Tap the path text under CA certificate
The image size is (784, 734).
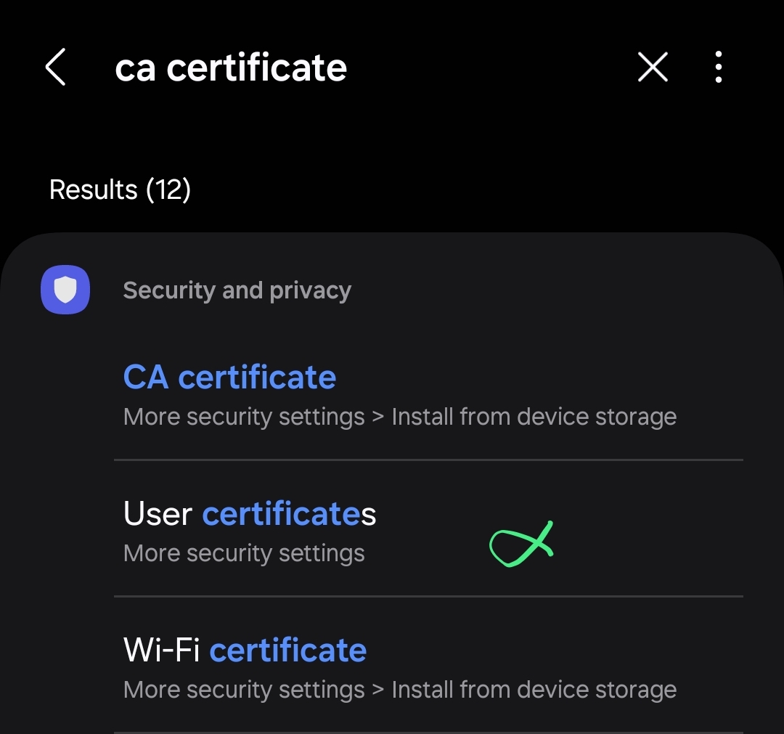pos(400,417)
